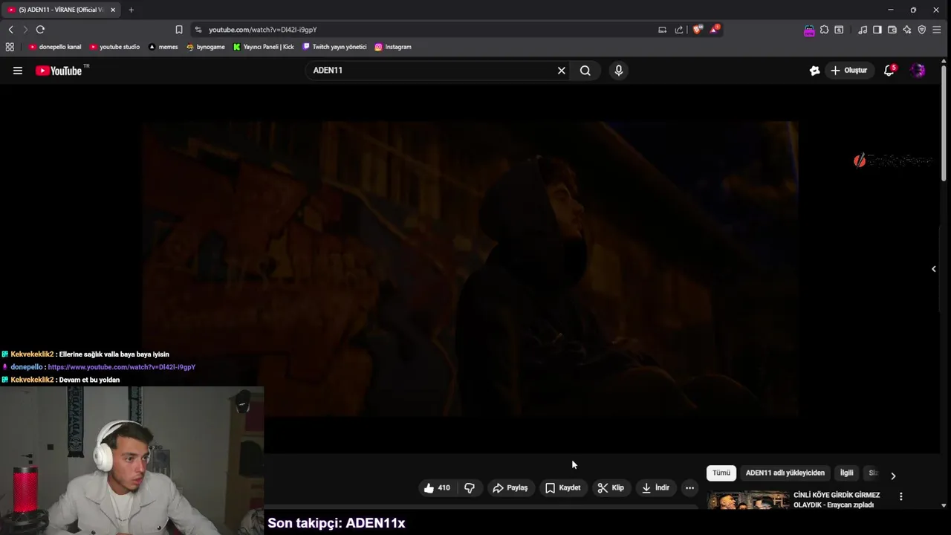The width and height of the screenshot is (951, 535).
Task: Go back with browser back arrow
Action: click(x=10, y=30)
